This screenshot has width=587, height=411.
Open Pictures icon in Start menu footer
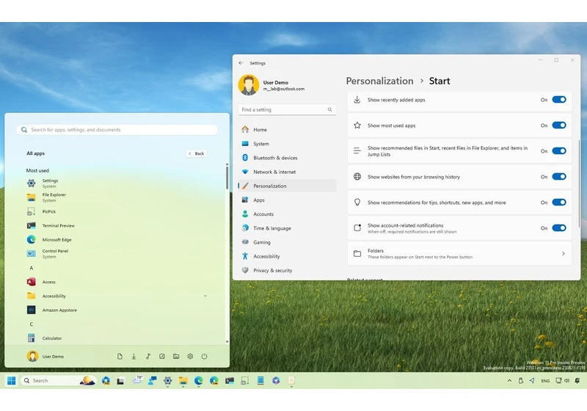(x=162, y=357)
